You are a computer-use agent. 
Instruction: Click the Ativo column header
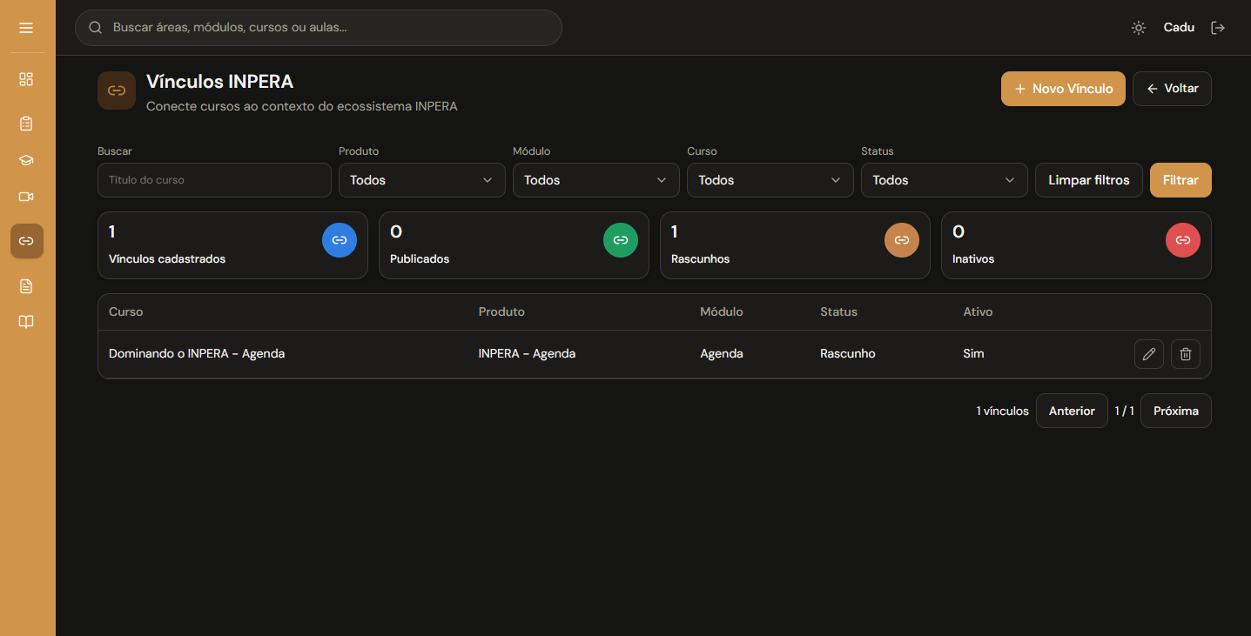(x=978, y=311)
